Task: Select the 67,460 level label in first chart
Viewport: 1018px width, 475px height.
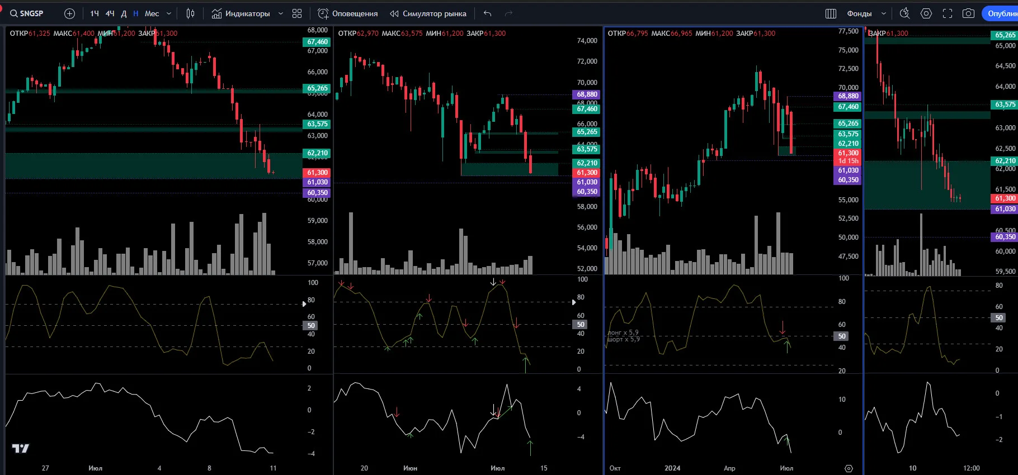Action: (x=318, y=42)
